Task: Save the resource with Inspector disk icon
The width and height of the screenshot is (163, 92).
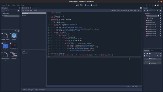Action: [150, 53]
